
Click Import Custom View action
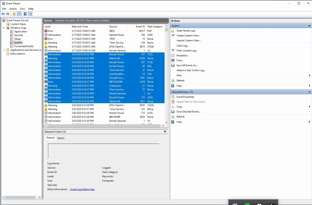coord(189,40)
